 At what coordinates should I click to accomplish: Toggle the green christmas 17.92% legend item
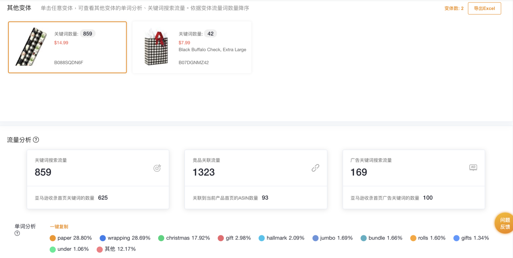184,238
